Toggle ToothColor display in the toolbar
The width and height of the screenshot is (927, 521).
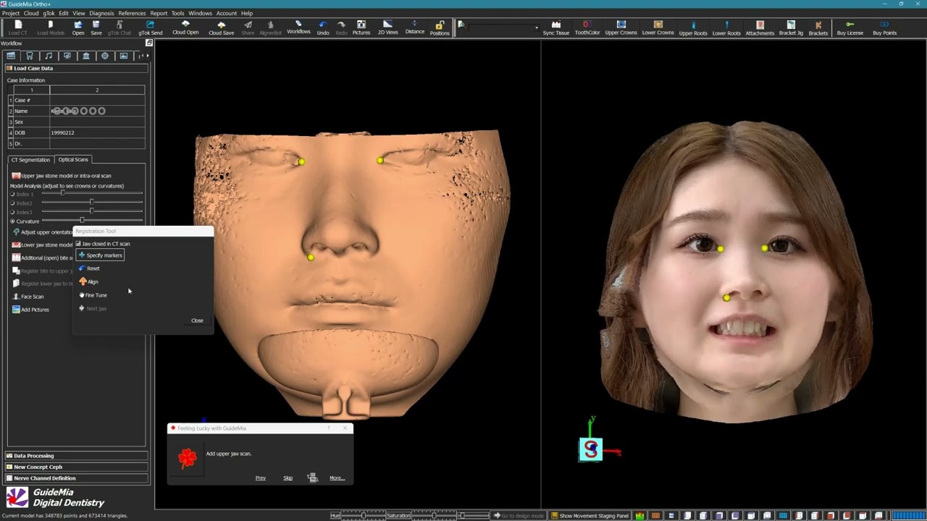587,27
